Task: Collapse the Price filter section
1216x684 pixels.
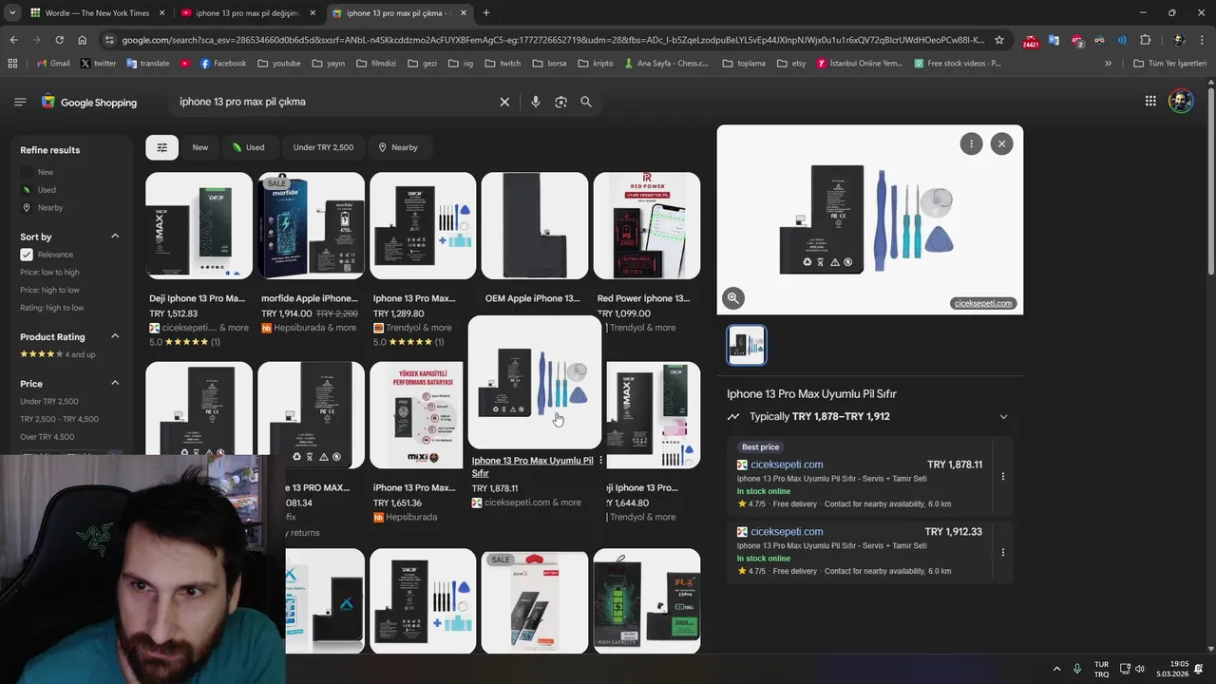Action: click(x=115, y=383)
